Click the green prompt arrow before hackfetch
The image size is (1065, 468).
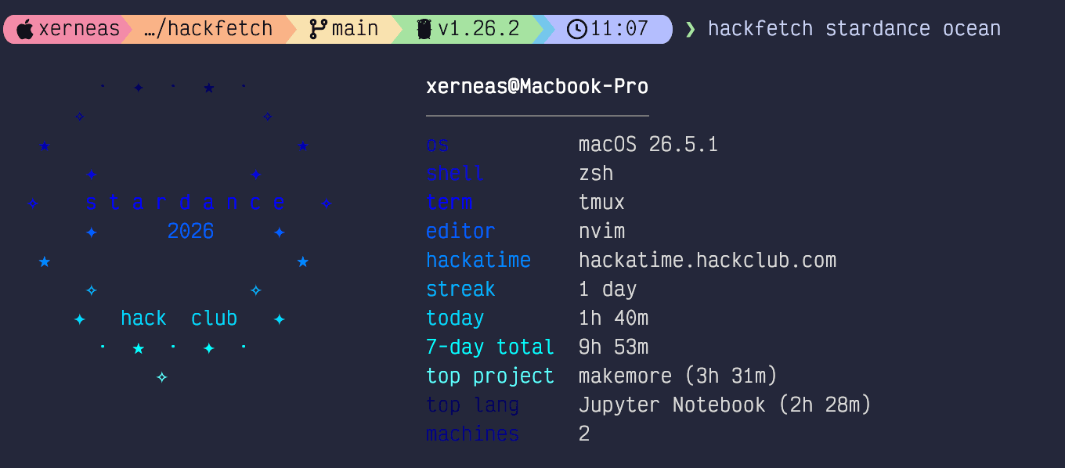click(x=690, y=30)
